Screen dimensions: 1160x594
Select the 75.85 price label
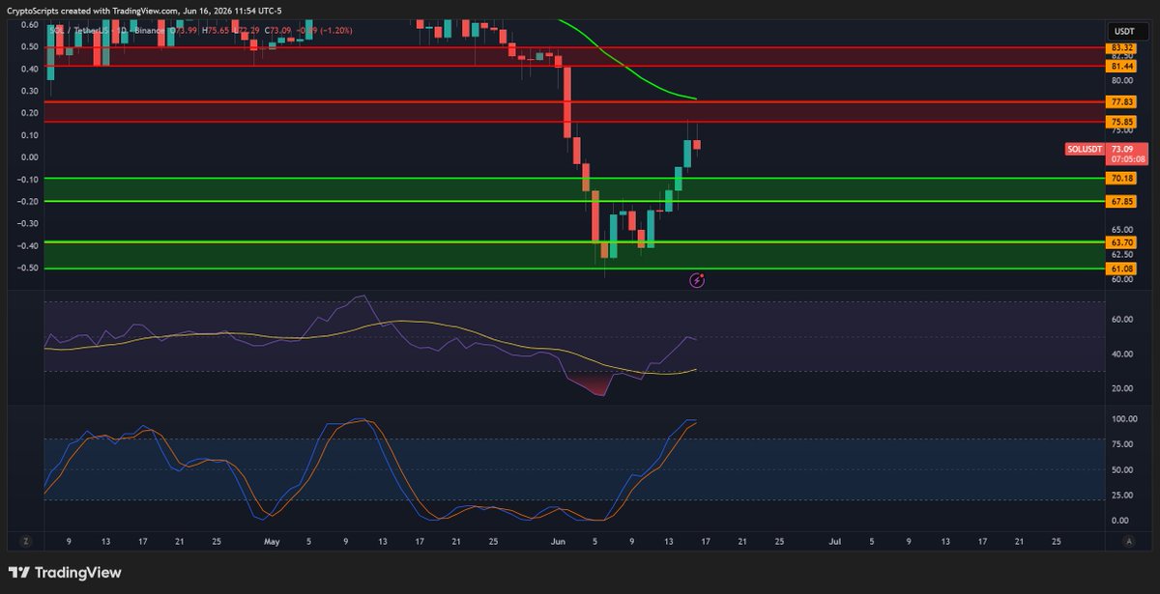click(1122, 122)
